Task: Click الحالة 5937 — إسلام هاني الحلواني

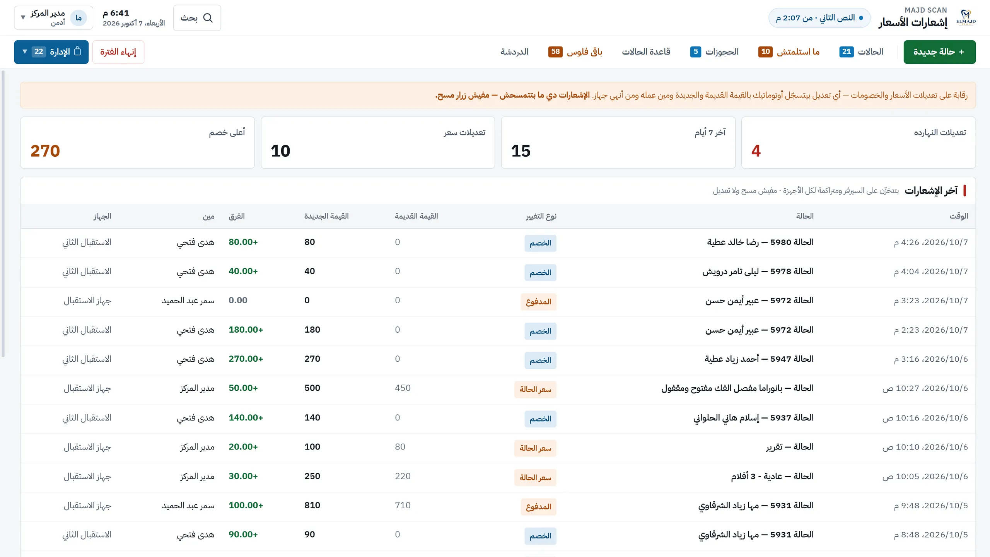Action: (x=753, y=418)
